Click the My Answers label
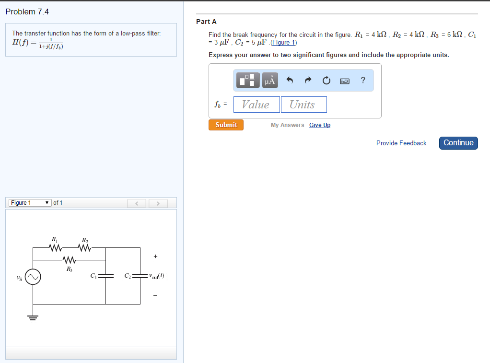The width and height of the screenshot is (490, 363). [x=287, y=125]
